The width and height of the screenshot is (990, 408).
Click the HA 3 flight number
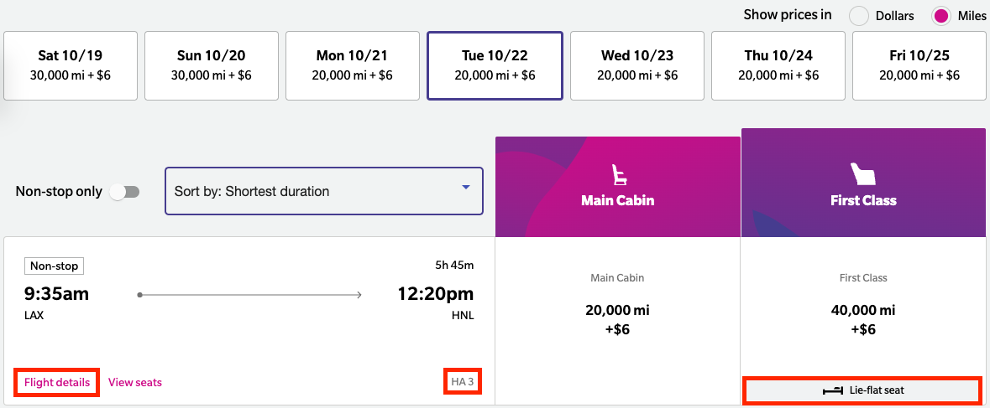(464, 383)
